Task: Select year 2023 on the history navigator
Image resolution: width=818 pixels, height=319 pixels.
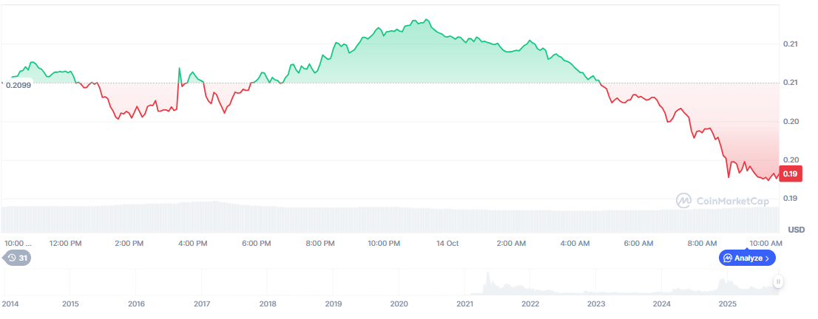Action: click(x=596, y=303)
